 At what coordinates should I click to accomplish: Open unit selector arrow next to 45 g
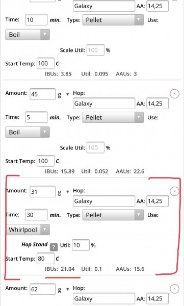[67, 94]
